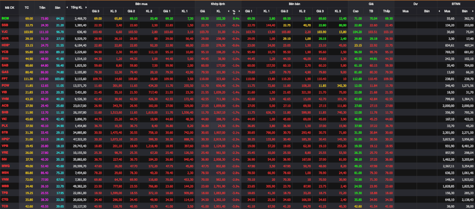Open the GAS stock ticker
Screen dimensions: 475x209
click(5, 72)
